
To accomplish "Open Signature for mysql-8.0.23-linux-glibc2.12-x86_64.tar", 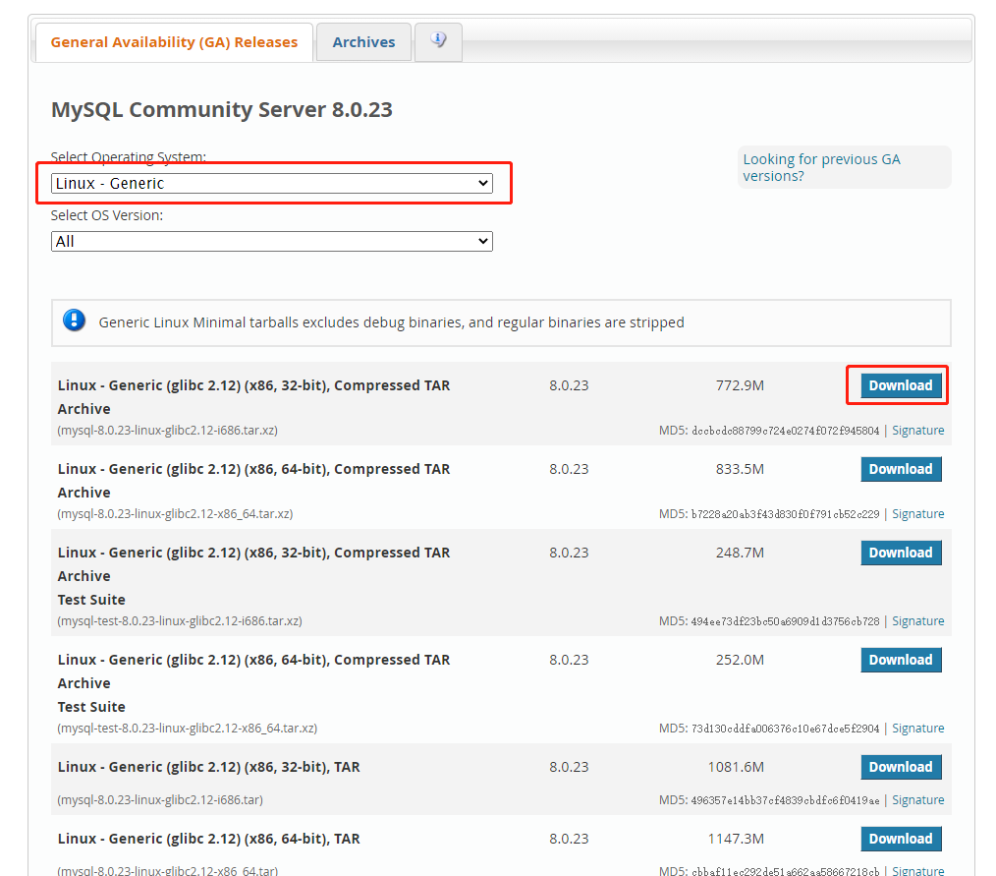I will pyautogui.click(x=917, y=870).
